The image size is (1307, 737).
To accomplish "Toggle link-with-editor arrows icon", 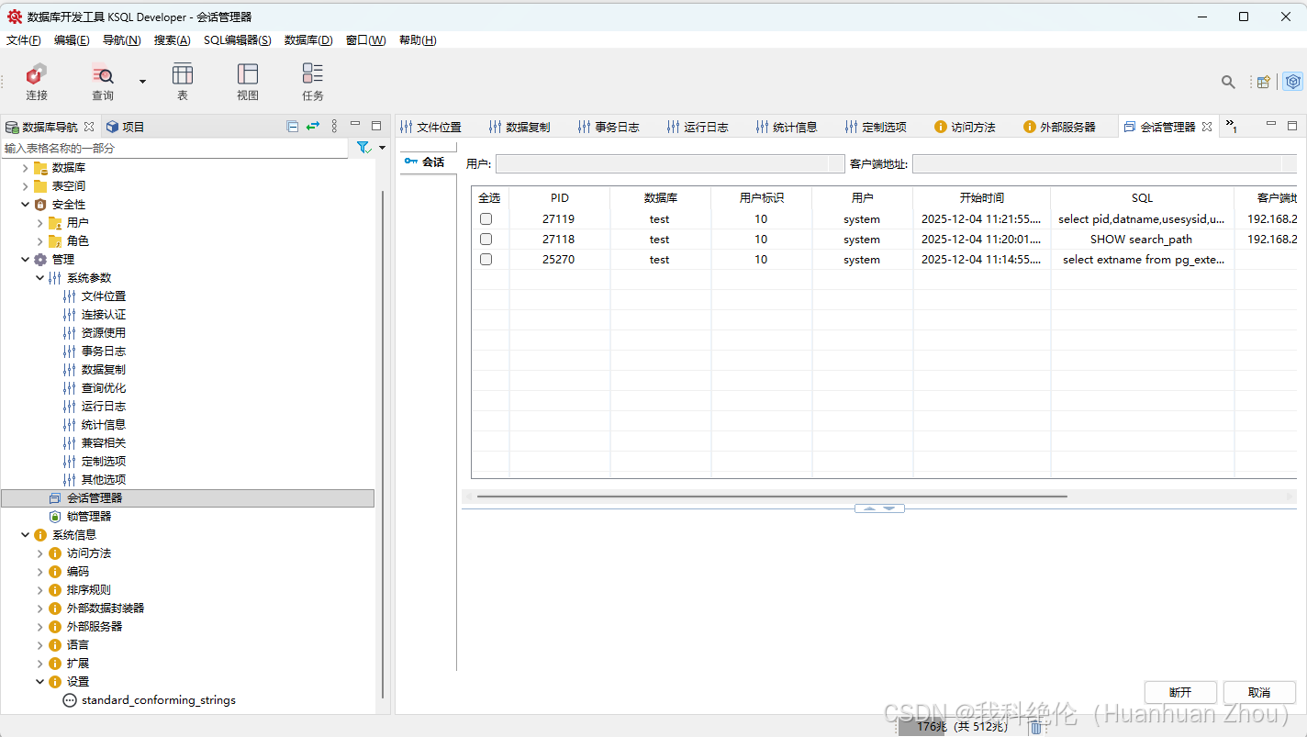I will click(313, 127).
